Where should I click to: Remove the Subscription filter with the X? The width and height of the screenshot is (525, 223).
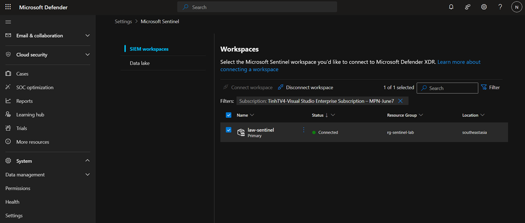(x=400, y=101)
